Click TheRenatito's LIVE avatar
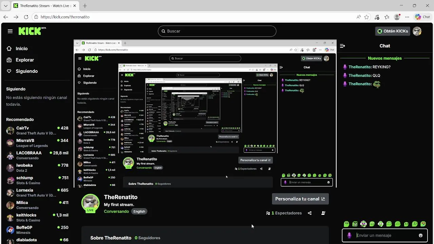The height and width of the screenshot is (244, 434). coord(90,203)
